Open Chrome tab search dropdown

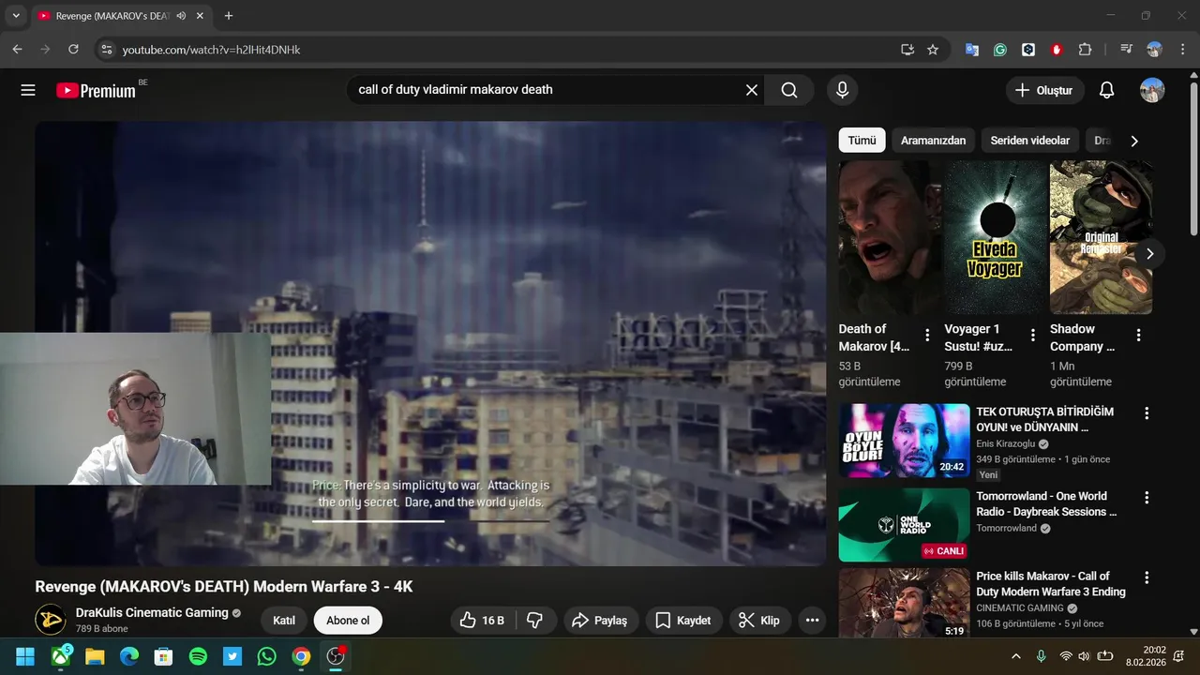(x=15, y=16)
